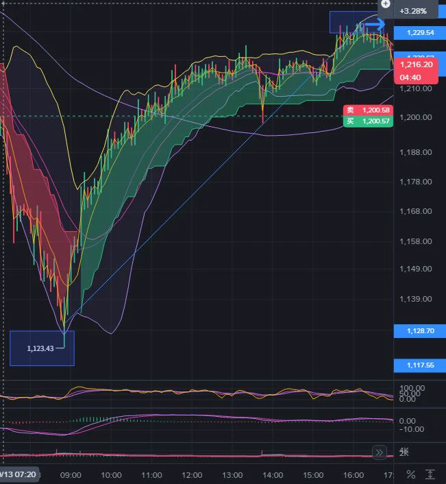Click the 12:00 time axis label
The image size is (446, 484).
pyautogui.click(x=192, y=475)
